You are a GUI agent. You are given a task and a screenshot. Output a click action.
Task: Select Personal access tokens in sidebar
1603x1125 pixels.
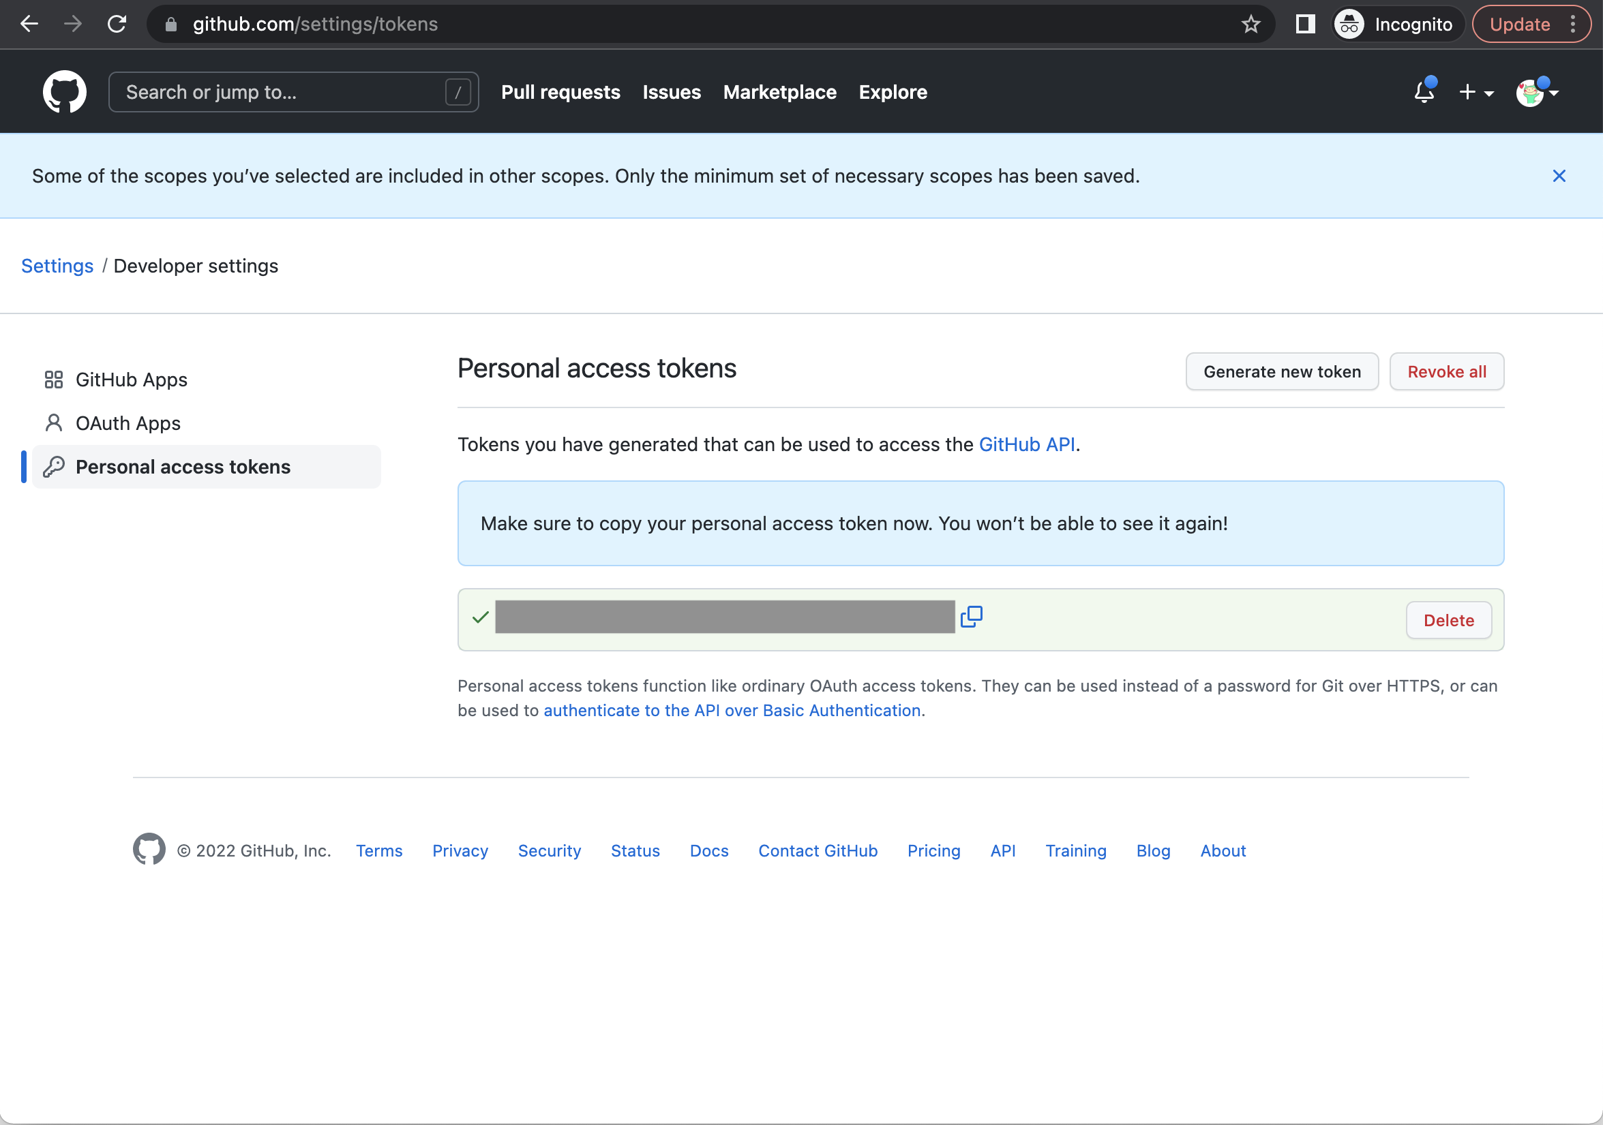click(x=206, y=467)
